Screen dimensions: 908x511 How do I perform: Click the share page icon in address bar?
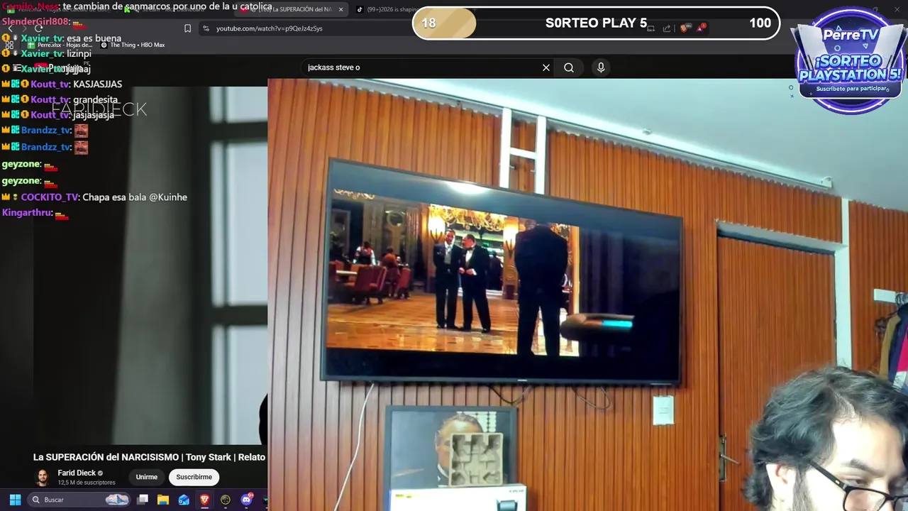667,28
